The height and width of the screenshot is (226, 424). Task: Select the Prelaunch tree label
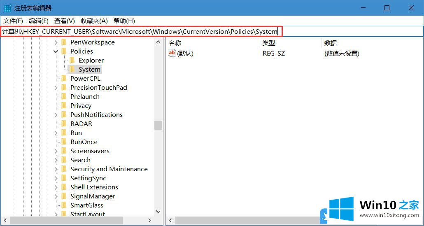pos(85,97)
